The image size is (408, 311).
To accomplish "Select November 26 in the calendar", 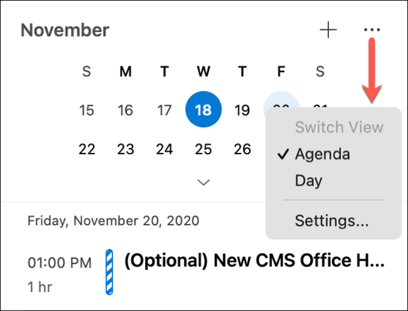I will (x=242, y=149).
